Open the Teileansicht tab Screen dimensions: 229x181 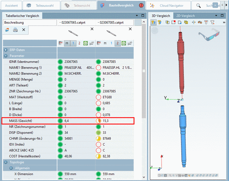tap(78, 5)
